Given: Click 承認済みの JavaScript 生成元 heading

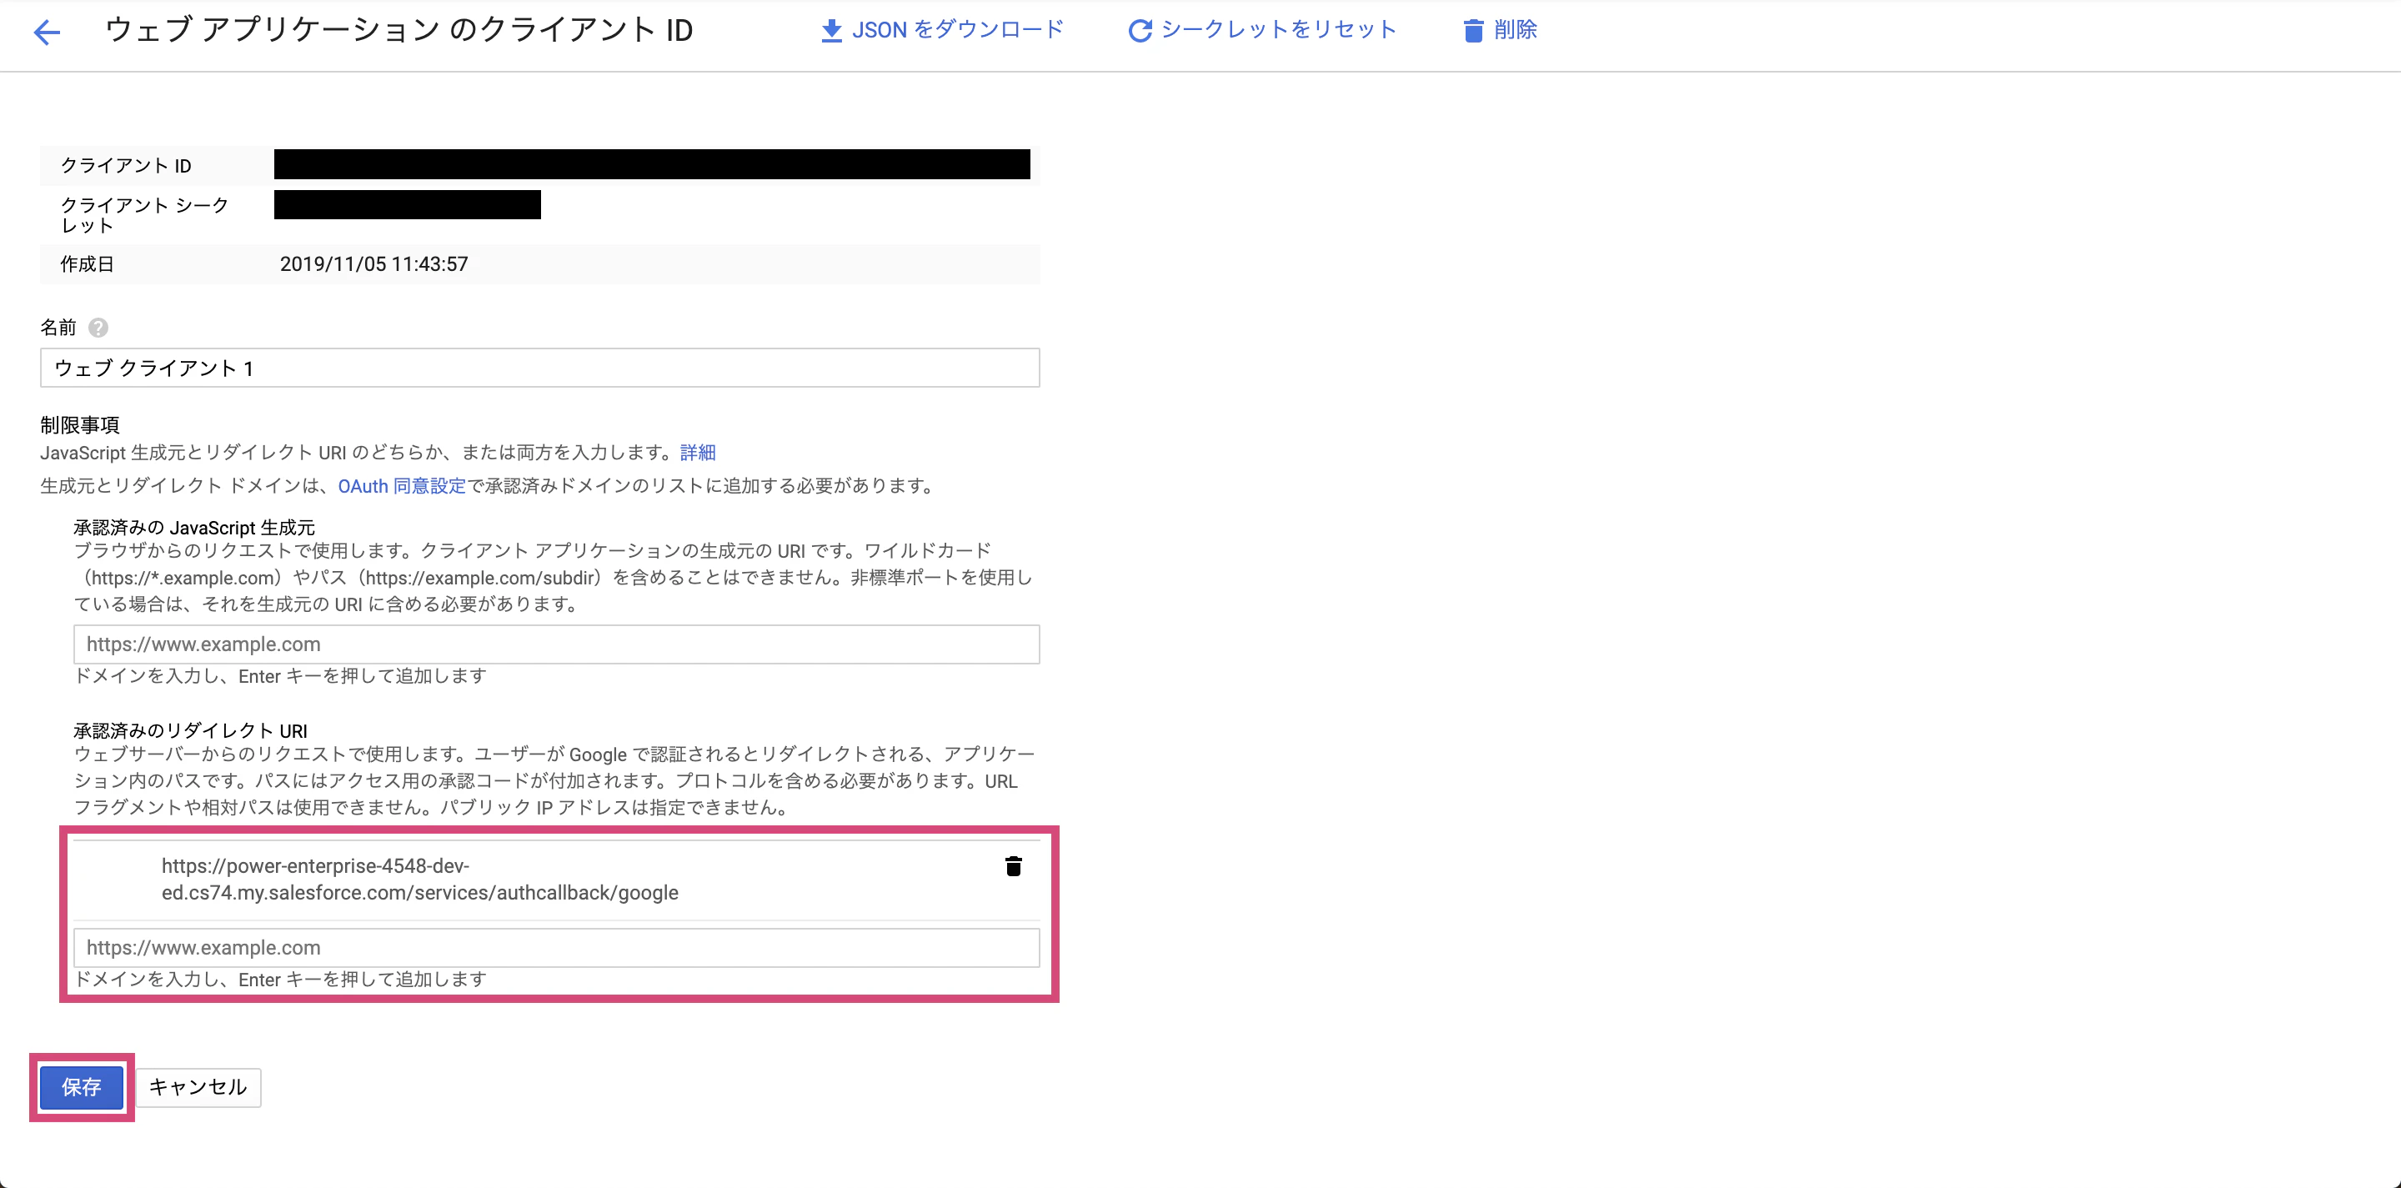Looking at the screenshot, I should (194, 528).
